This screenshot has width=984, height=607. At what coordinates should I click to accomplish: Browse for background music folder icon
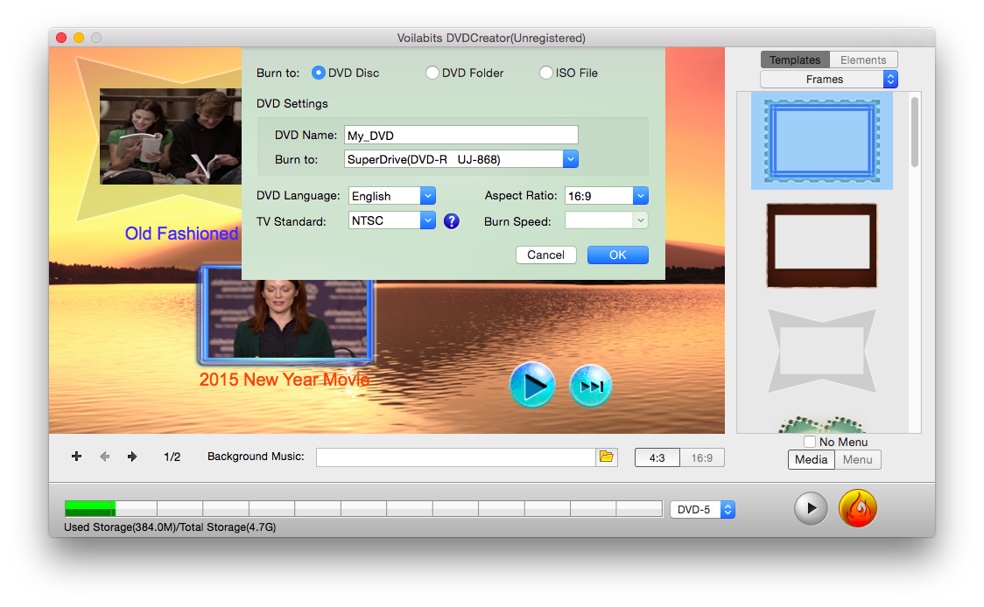click(x=606, y=457)
